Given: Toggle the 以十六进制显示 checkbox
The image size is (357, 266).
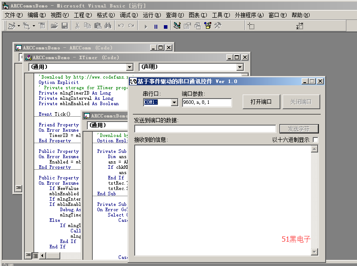Looking at the screenshot, I should click(x=315, y=140).
